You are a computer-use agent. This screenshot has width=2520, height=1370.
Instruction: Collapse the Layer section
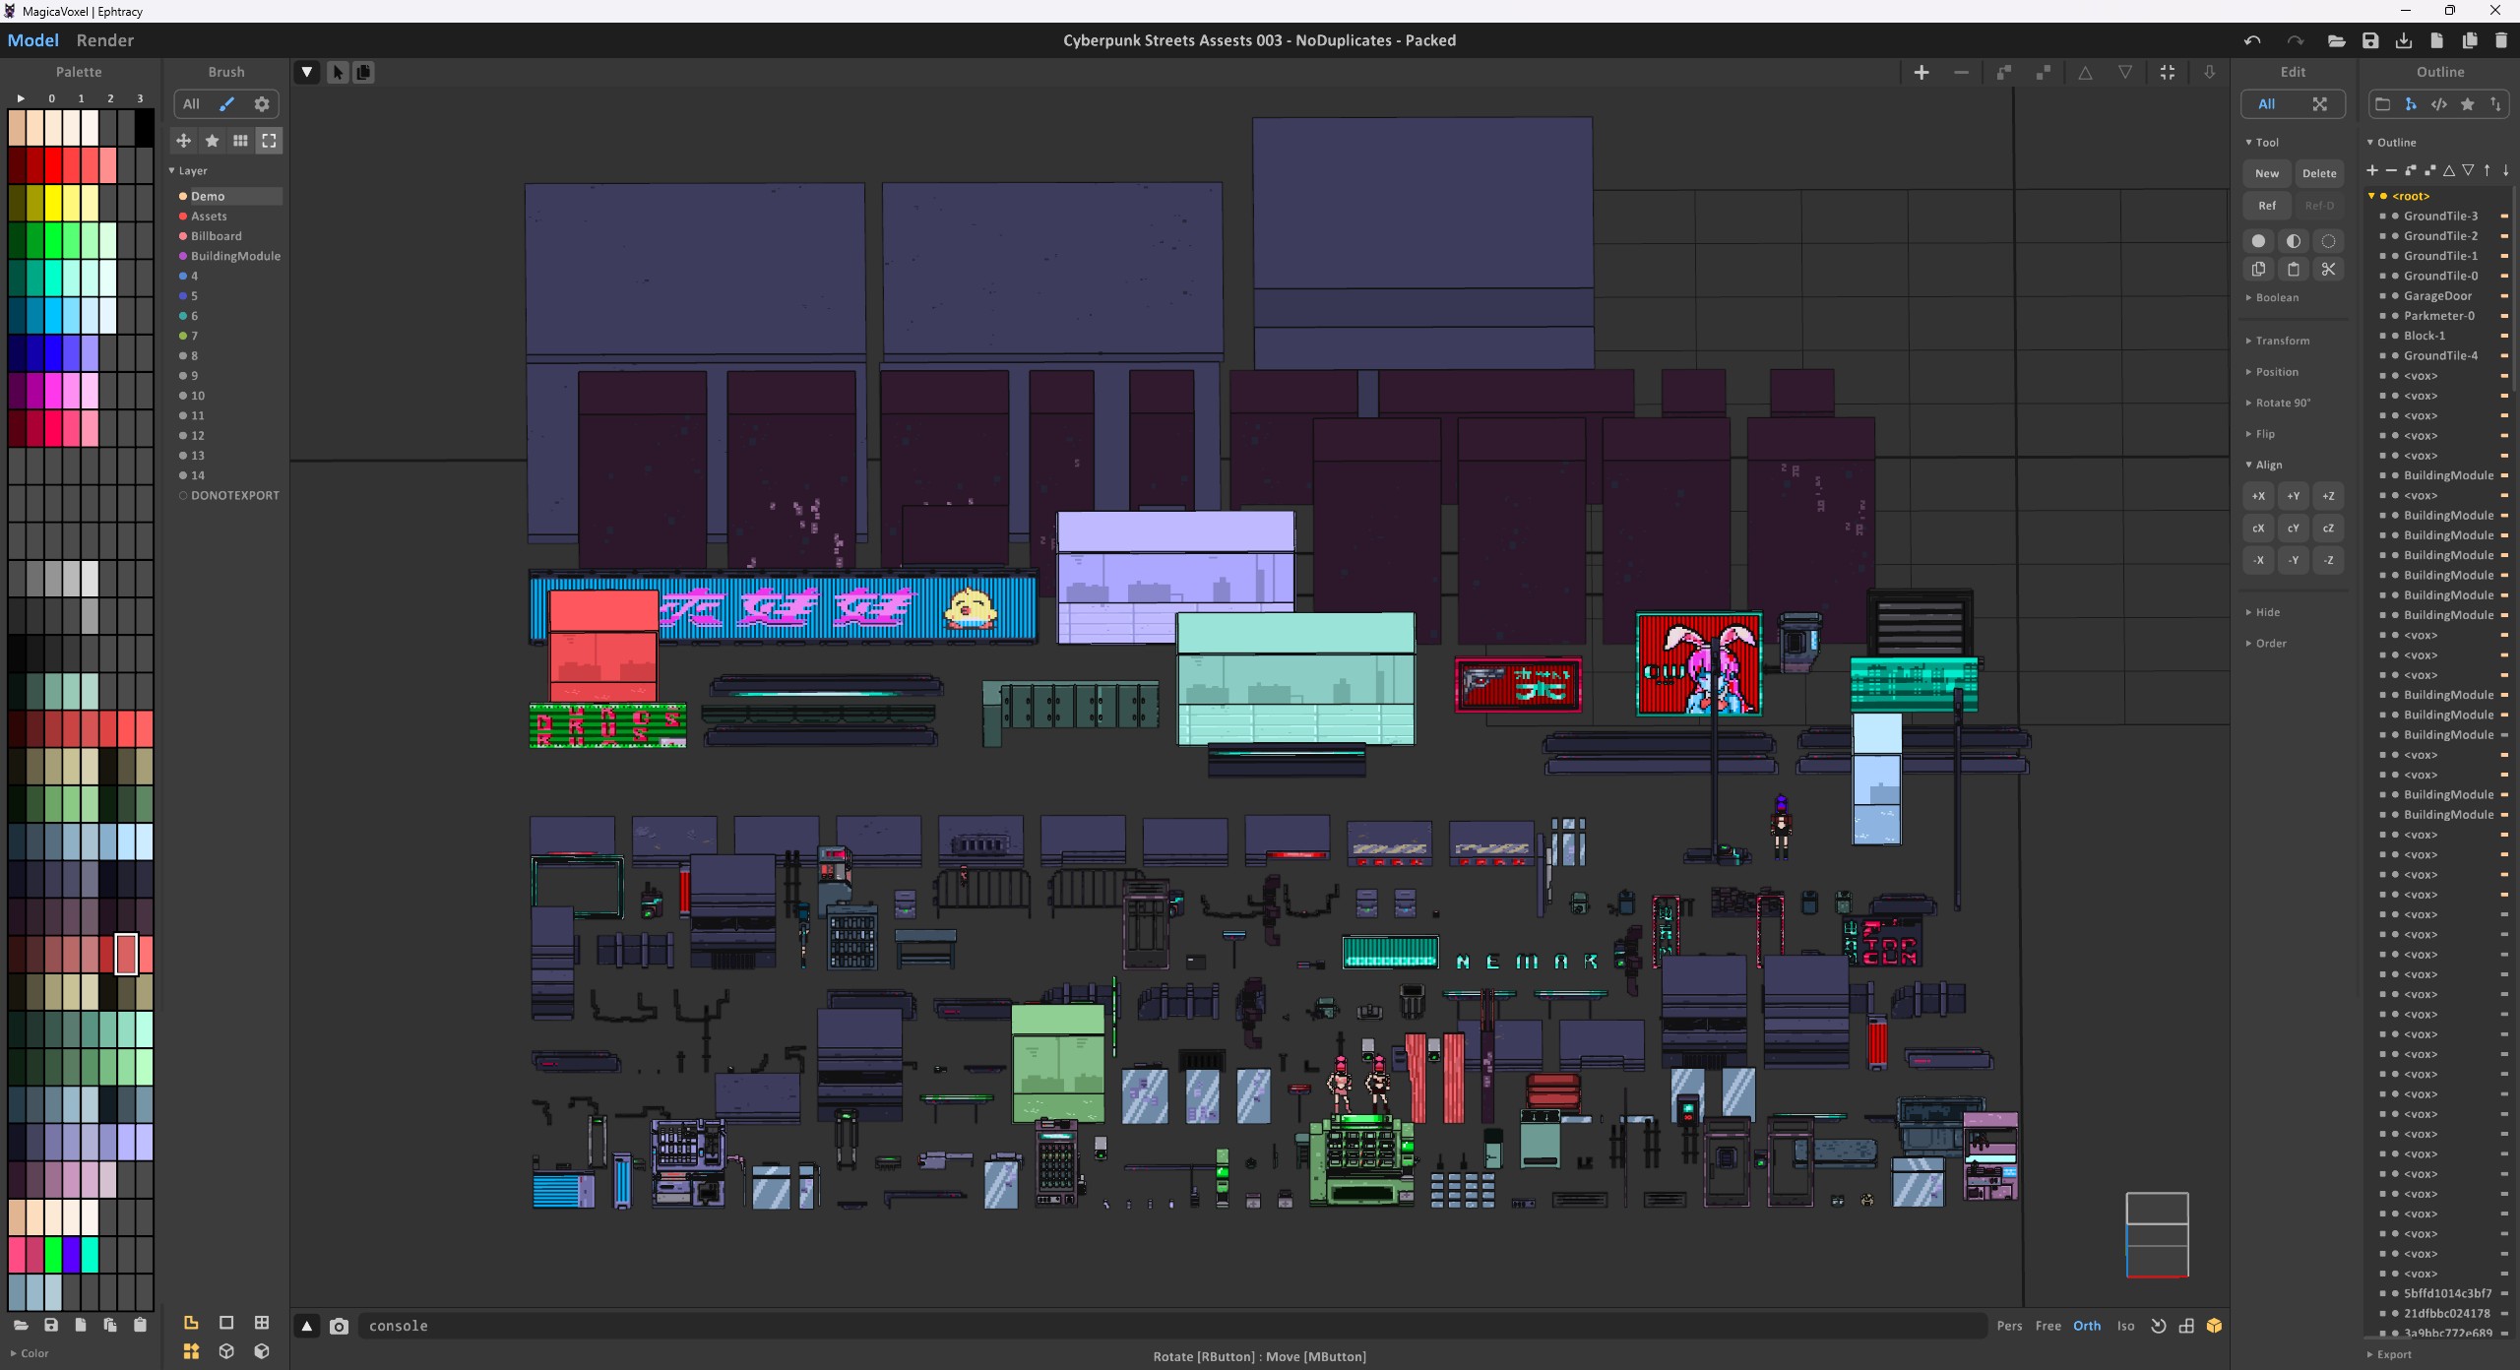(187, 170)
